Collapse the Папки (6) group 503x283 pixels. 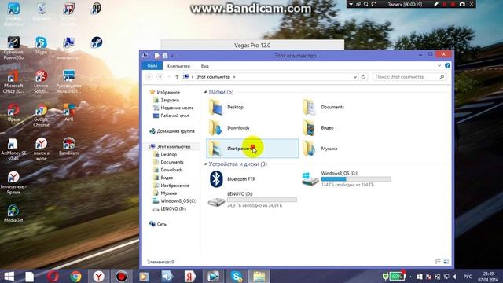click(206, 92)
